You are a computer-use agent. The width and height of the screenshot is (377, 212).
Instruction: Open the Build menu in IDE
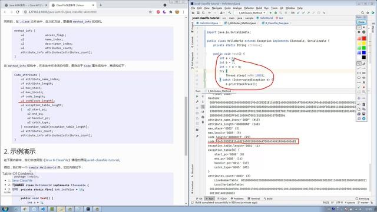click(259, 8)
